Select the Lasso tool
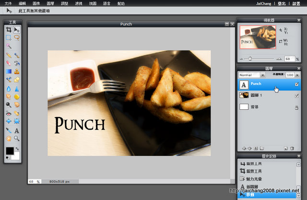307x200 pixels. pyautogui.click(x=17, y=37)
